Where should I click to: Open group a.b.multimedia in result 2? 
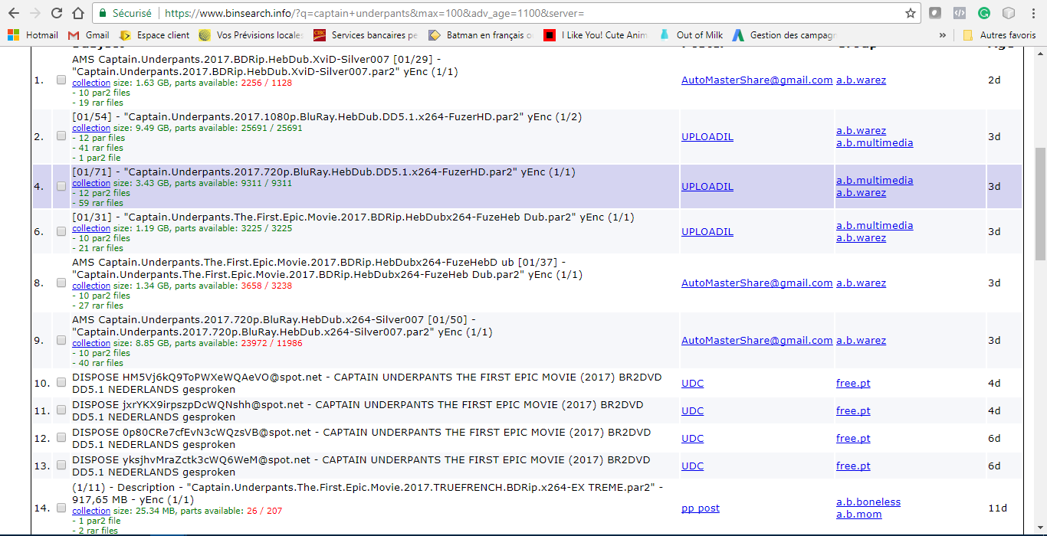click(x=875, y=142)
